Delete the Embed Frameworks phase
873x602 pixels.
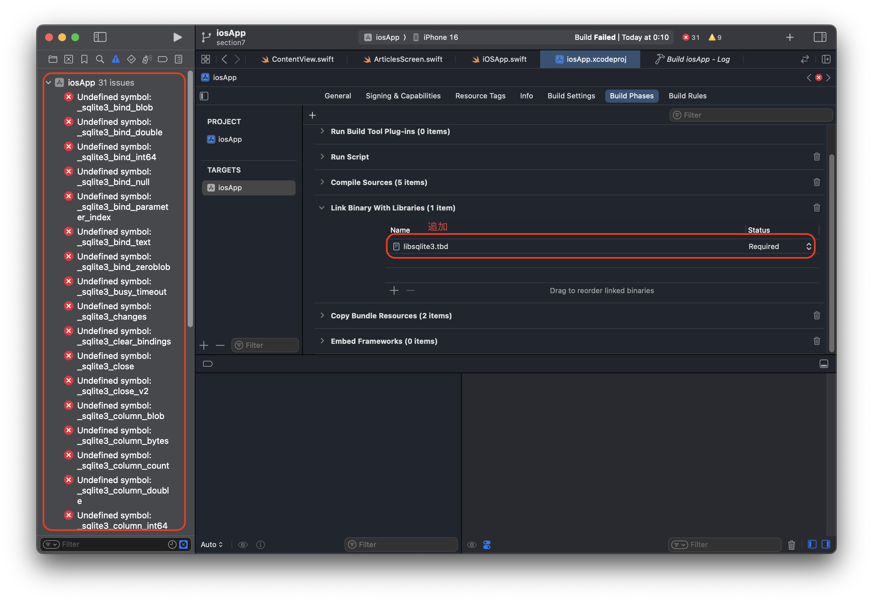pos(817,341)
